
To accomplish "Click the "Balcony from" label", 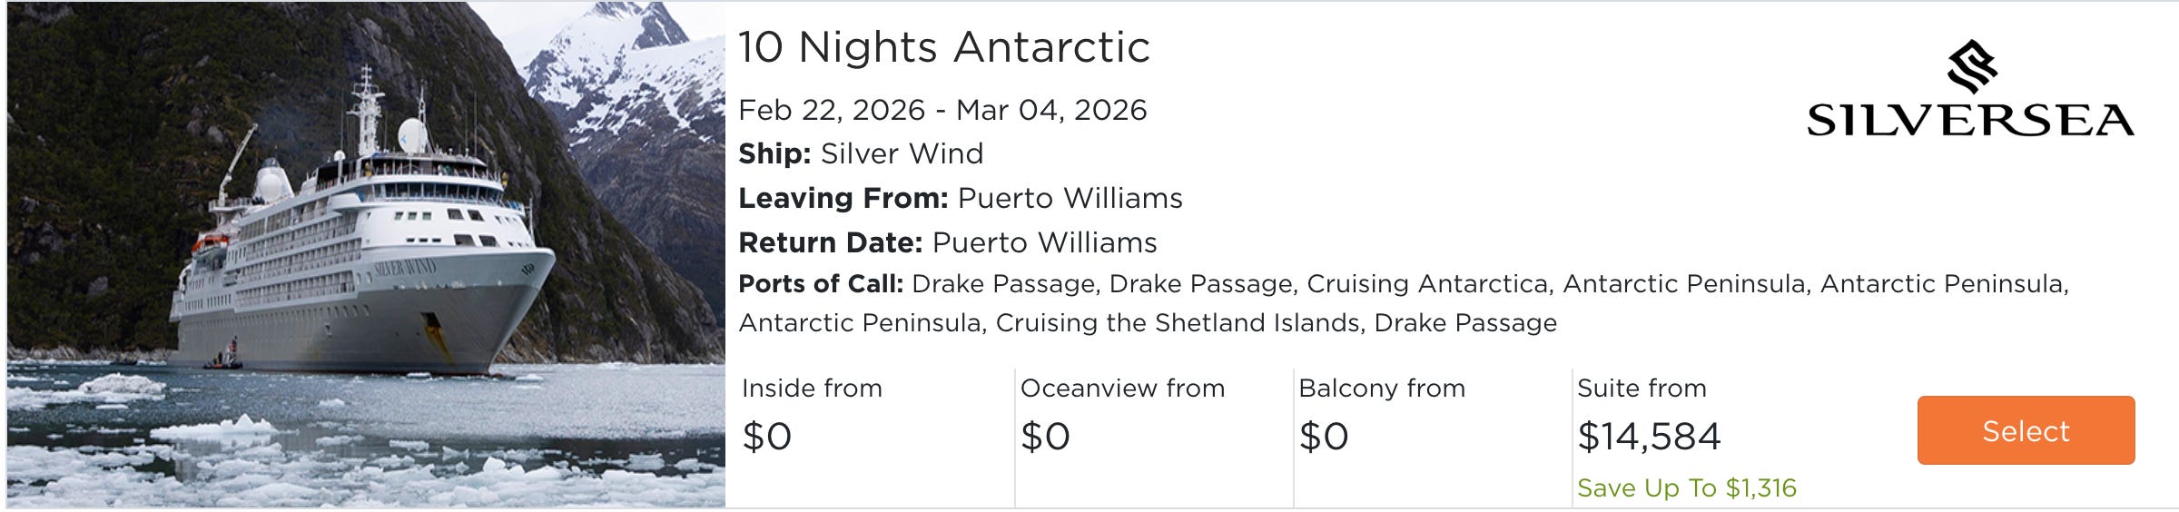I will (1382, 389).
